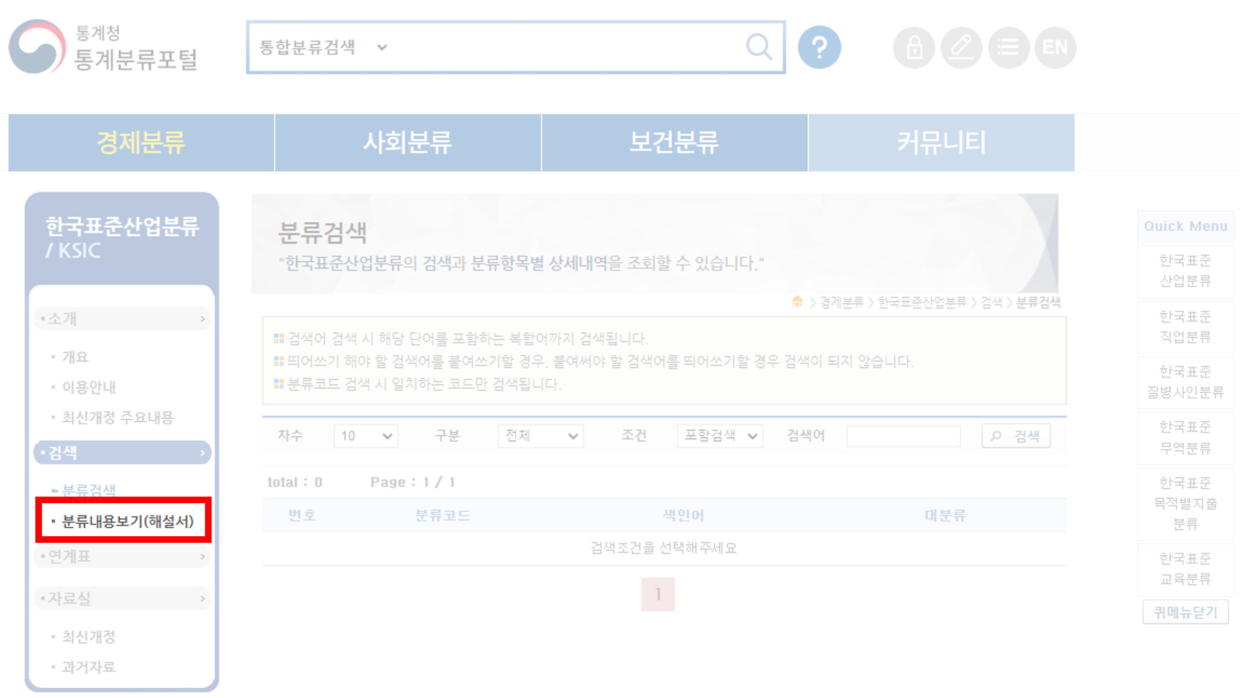Click the pencil edit icon in header
Screen dimensions: 1240x698
961,48
